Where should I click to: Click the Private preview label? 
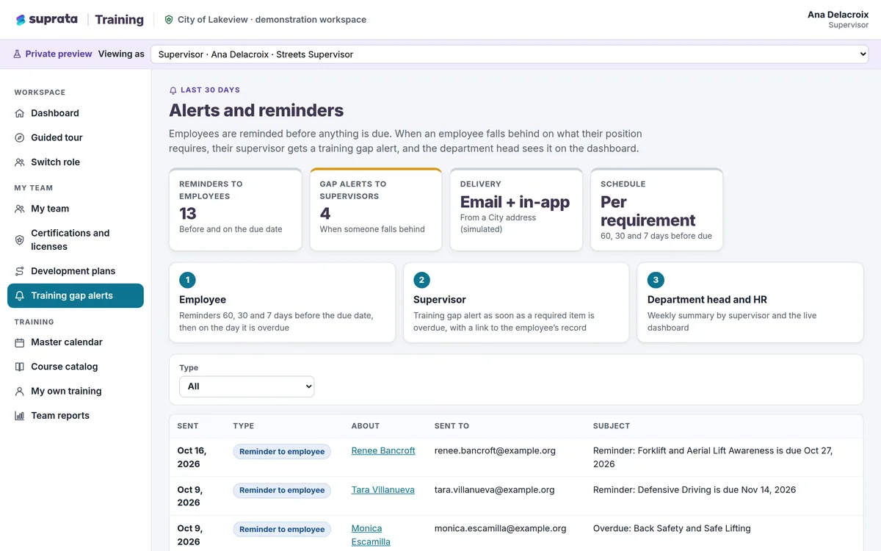coord(59,54)
